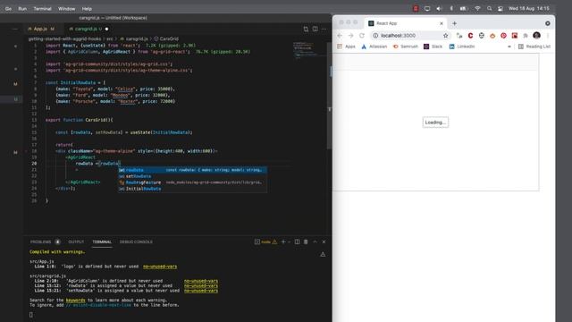572x322 pixels.
Task: Open the Run menu
Action: point(22,8)
